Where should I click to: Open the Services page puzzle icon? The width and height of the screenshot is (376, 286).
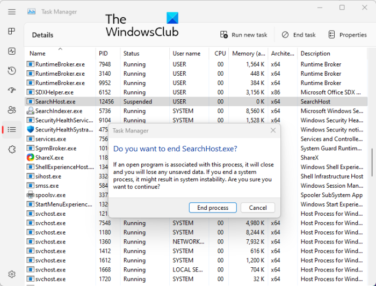pyautogui.click(x=12, y=150)
